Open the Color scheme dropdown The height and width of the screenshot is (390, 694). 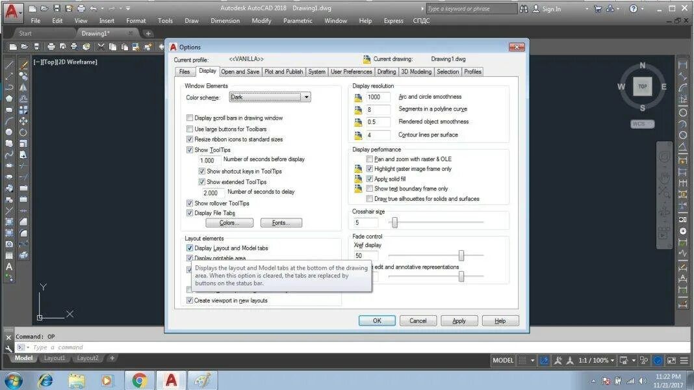tap(270, 97)
